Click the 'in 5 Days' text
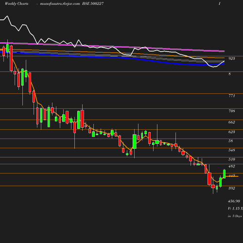Viewport: 243px width, 243px height. [x=235, y=216]
